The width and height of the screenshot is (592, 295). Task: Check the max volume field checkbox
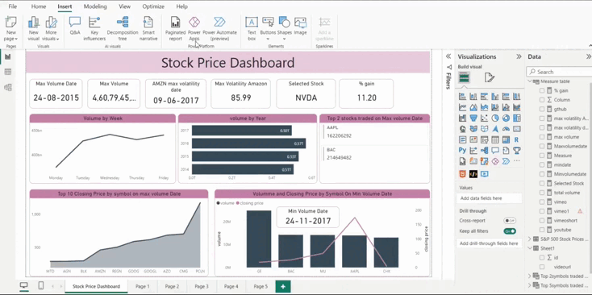542,137
